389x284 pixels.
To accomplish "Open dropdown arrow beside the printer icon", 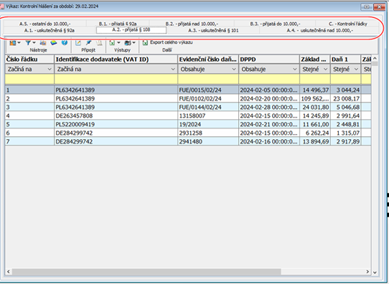I will (x=134, y=43).
